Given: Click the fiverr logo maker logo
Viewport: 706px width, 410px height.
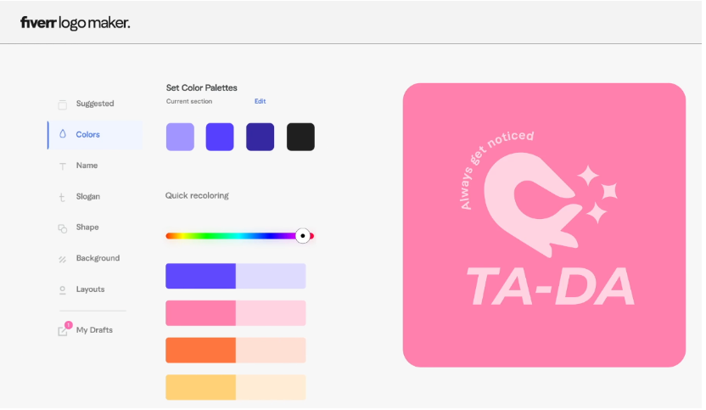Looking at the screenshot, I should click(x=76, y=23).
